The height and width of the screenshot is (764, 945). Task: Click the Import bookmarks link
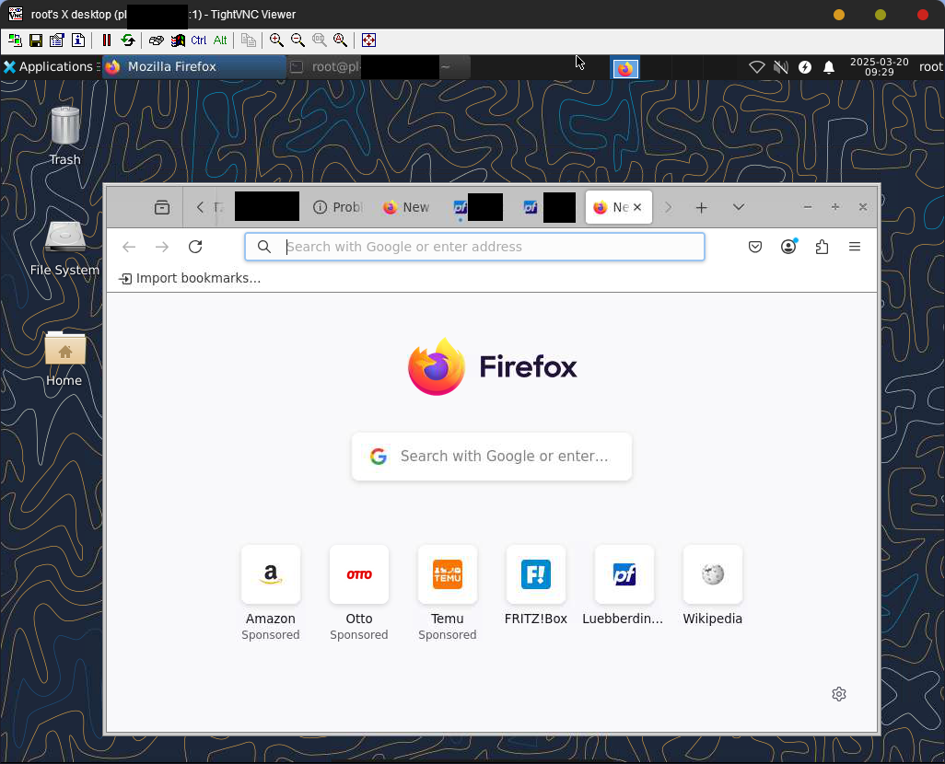[191, 278]
